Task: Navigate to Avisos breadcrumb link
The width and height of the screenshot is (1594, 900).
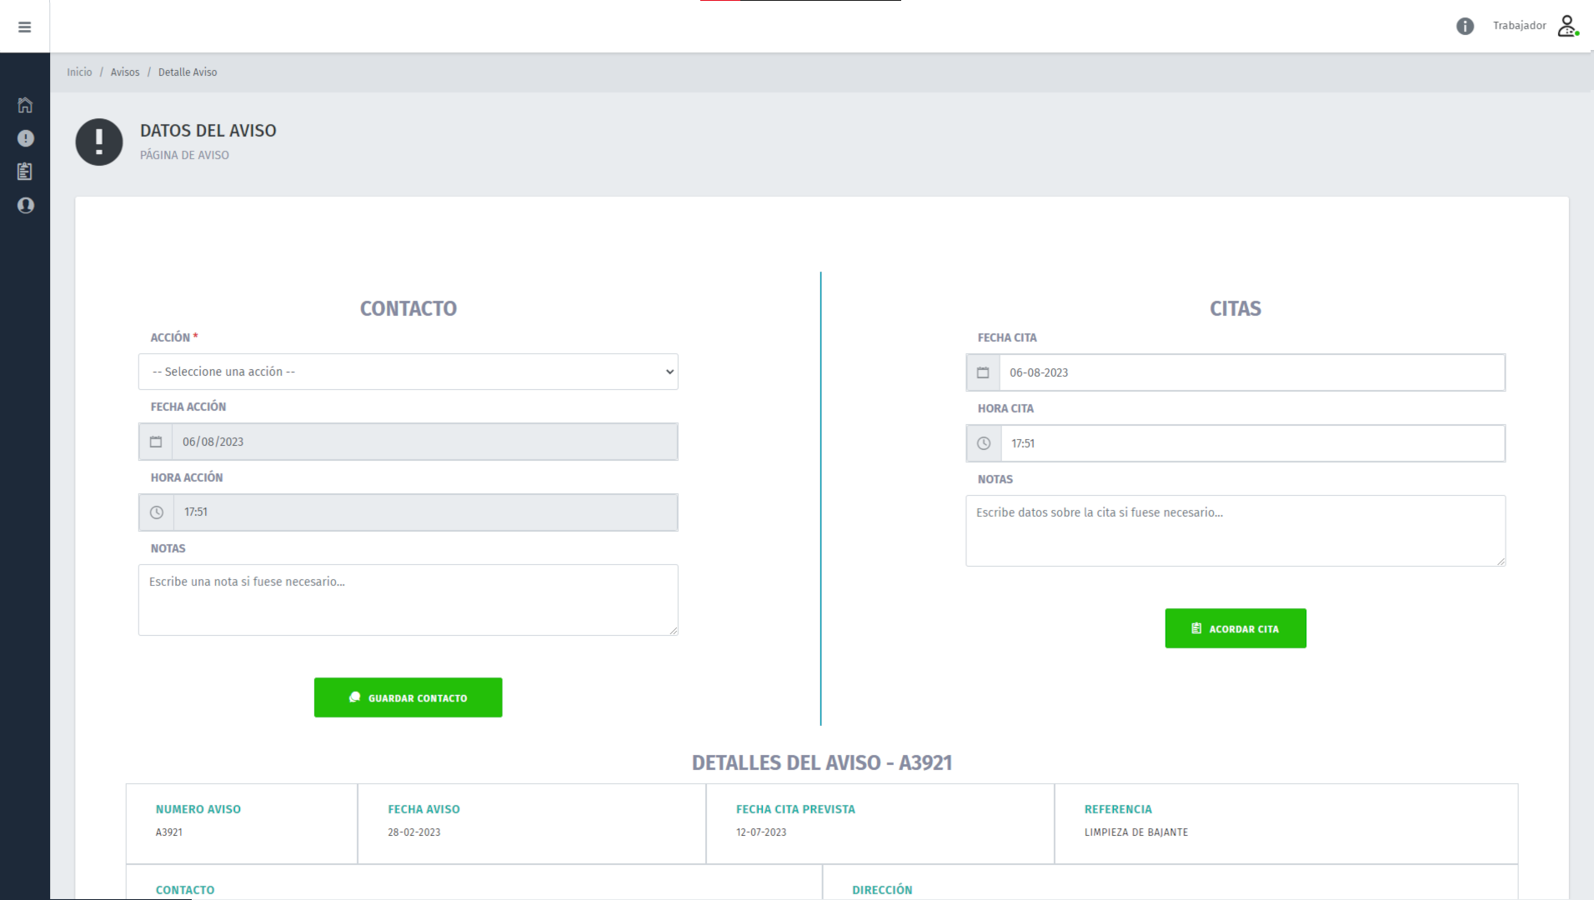Action: (125, 72)
